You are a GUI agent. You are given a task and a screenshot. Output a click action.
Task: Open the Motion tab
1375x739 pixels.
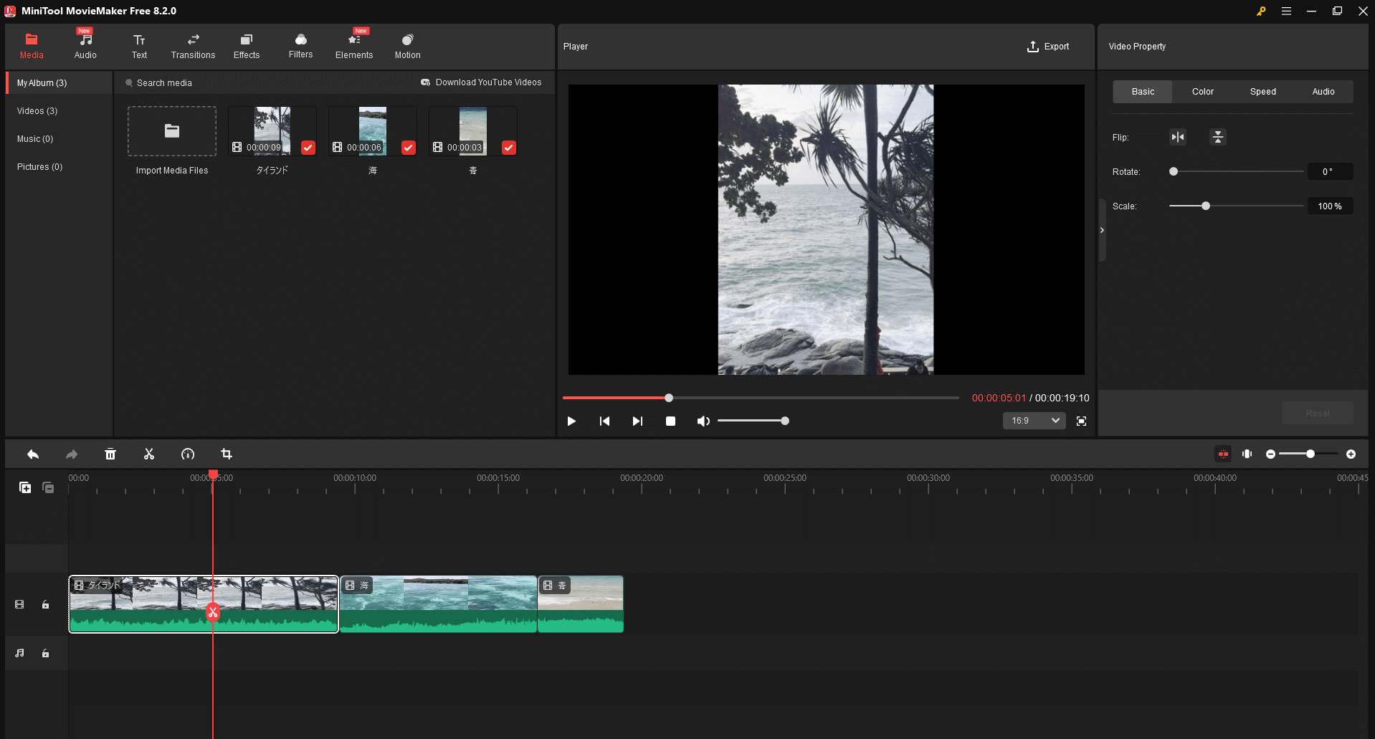(407, 46)
